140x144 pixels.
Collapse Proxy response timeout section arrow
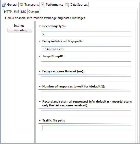[40, 71]
